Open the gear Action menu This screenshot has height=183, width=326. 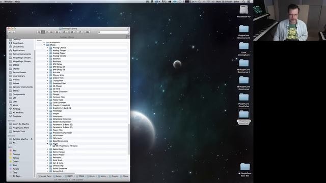(65, 32)
